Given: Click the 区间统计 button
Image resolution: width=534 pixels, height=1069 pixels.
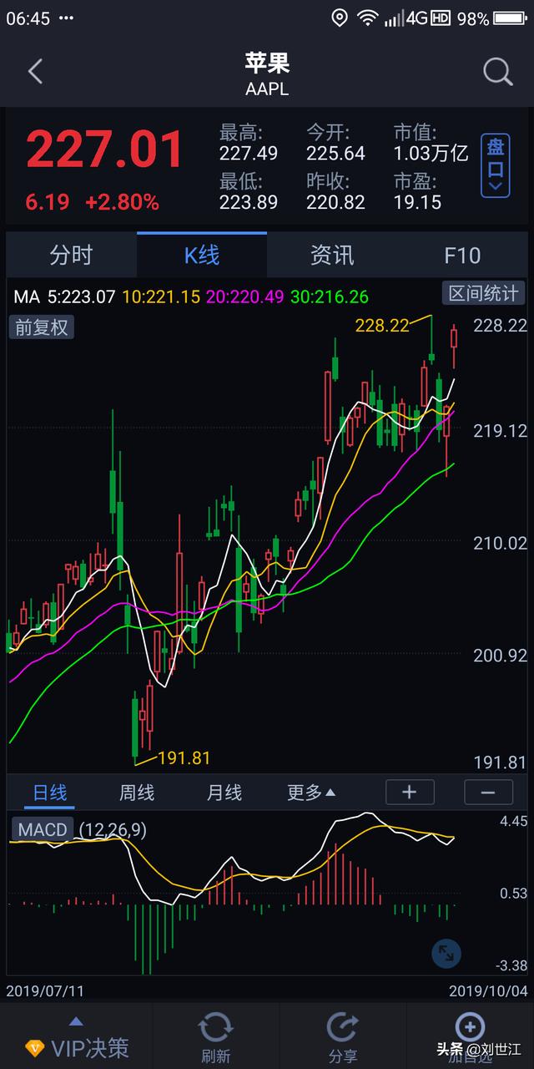Looking at the screenshot, I should 484,293.
